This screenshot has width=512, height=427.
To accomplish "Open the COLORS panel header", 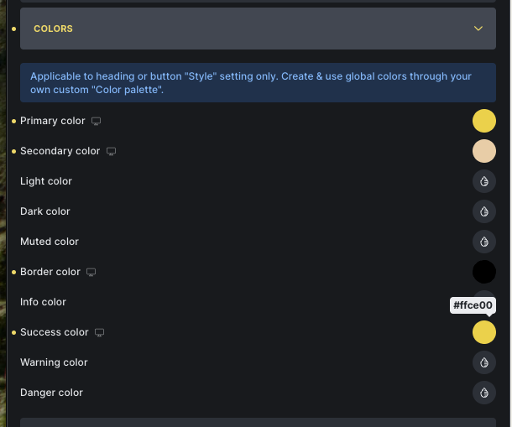I will [x=258, y=29].
